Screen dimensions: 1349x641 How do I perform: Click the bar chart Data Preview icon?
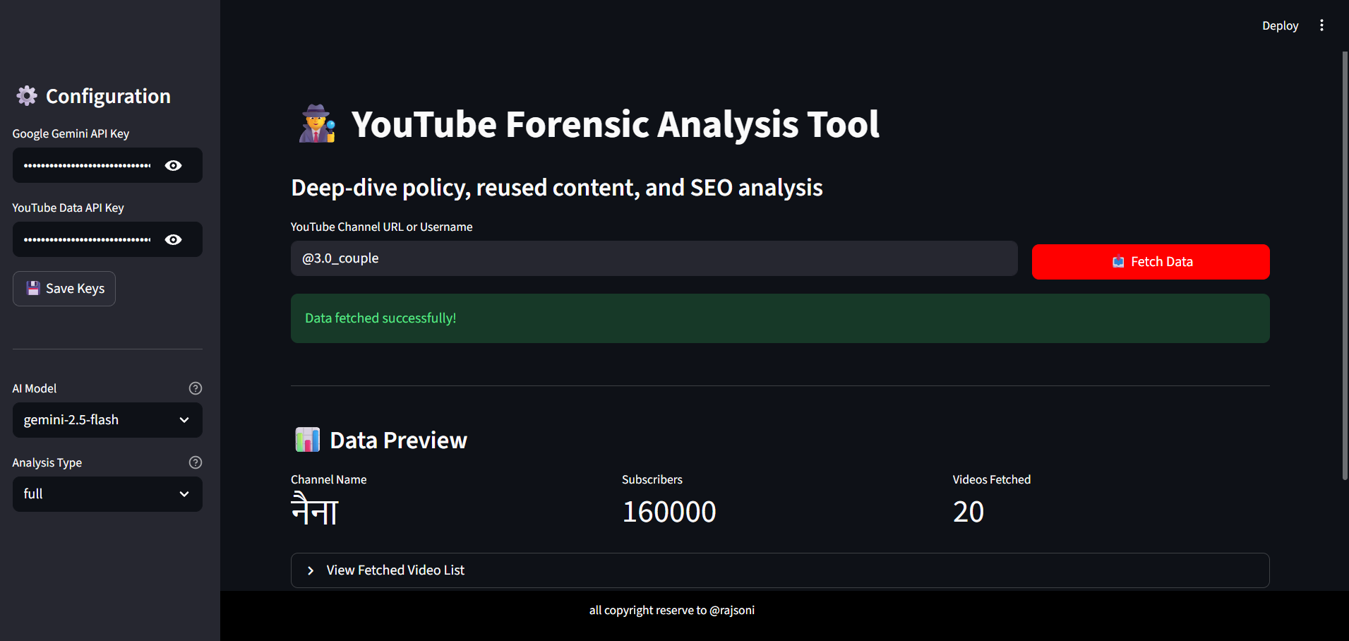pyautogui.click(x=307, y=439)
